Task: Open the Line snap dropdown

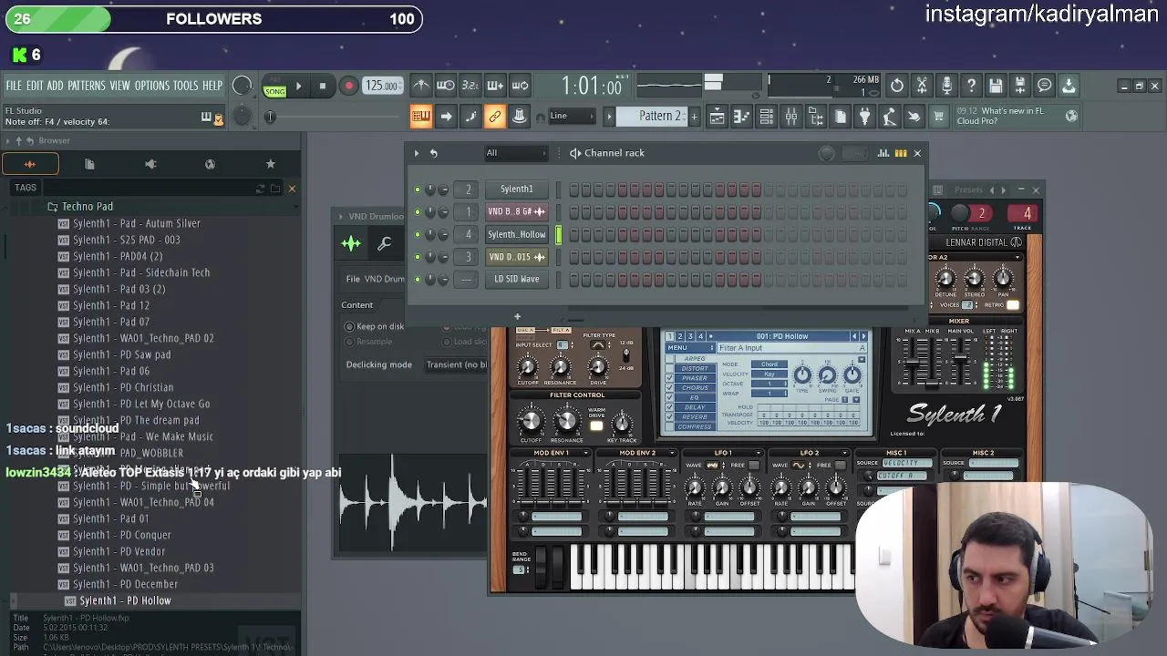Action: [572, 116]
